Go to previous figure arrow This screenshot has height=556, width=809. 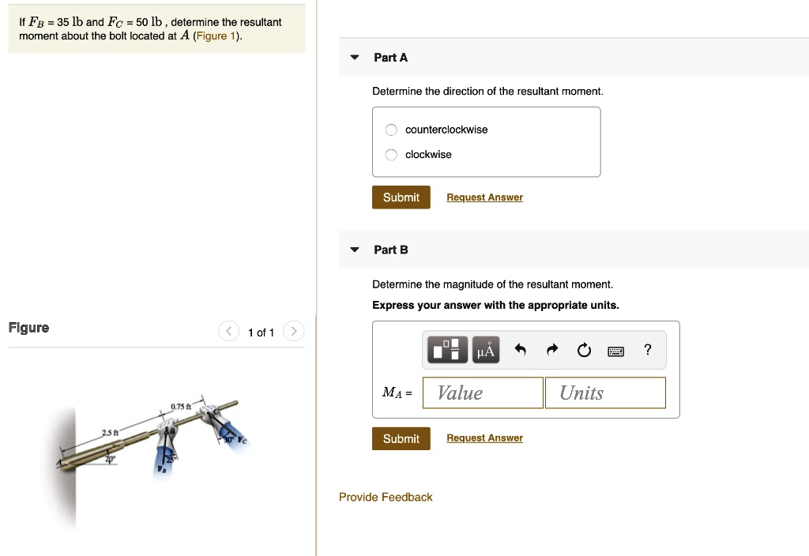pyautogui.click(x=228, y=332)
